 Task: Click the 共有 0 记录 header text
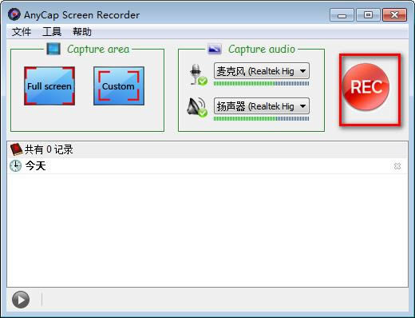point(49,149)
